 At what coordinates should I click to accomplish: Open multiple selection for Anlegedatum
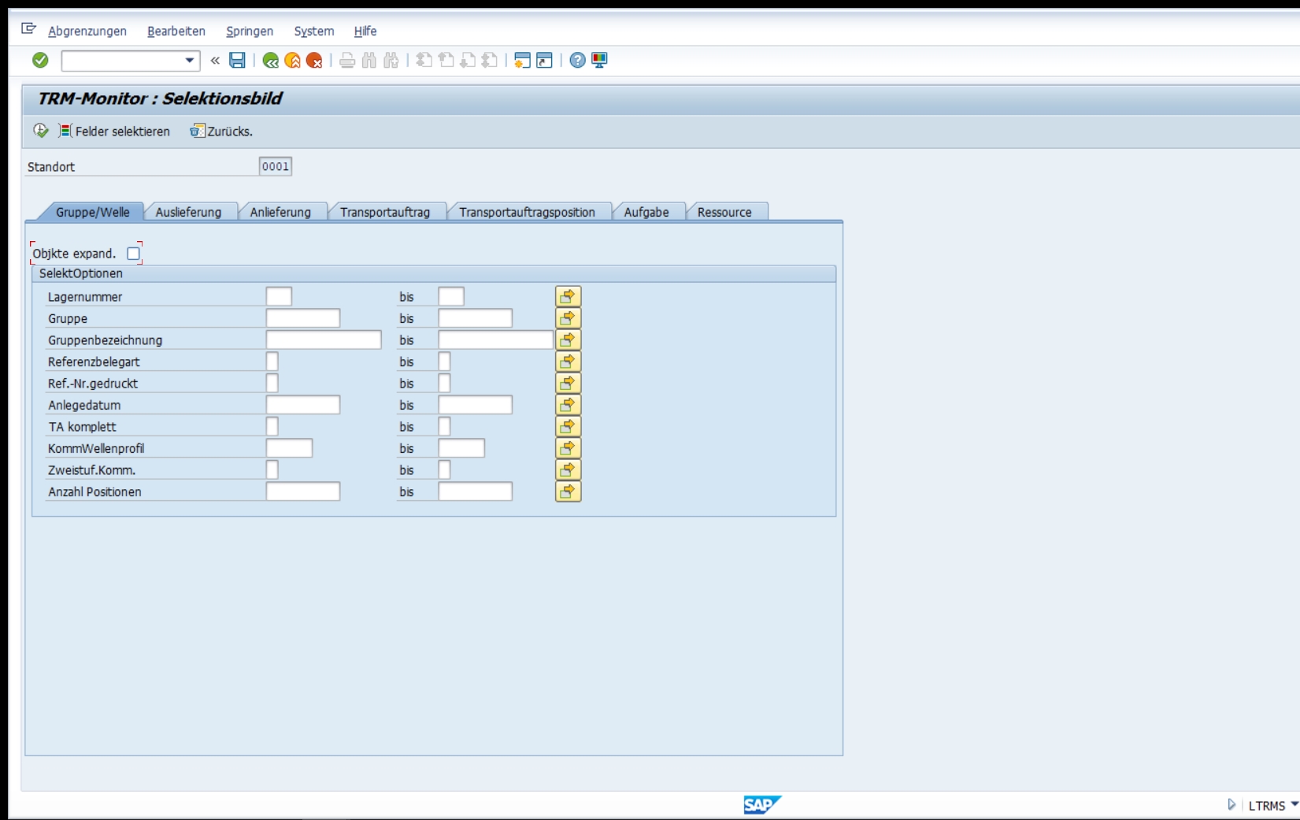click(568, 405)
